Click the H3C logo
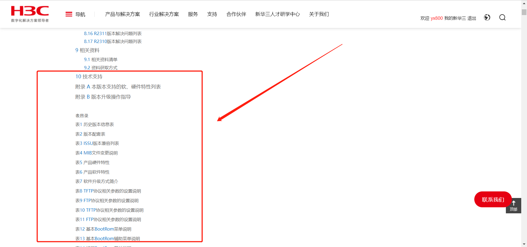Screen dimensions: 527x247 30,14
